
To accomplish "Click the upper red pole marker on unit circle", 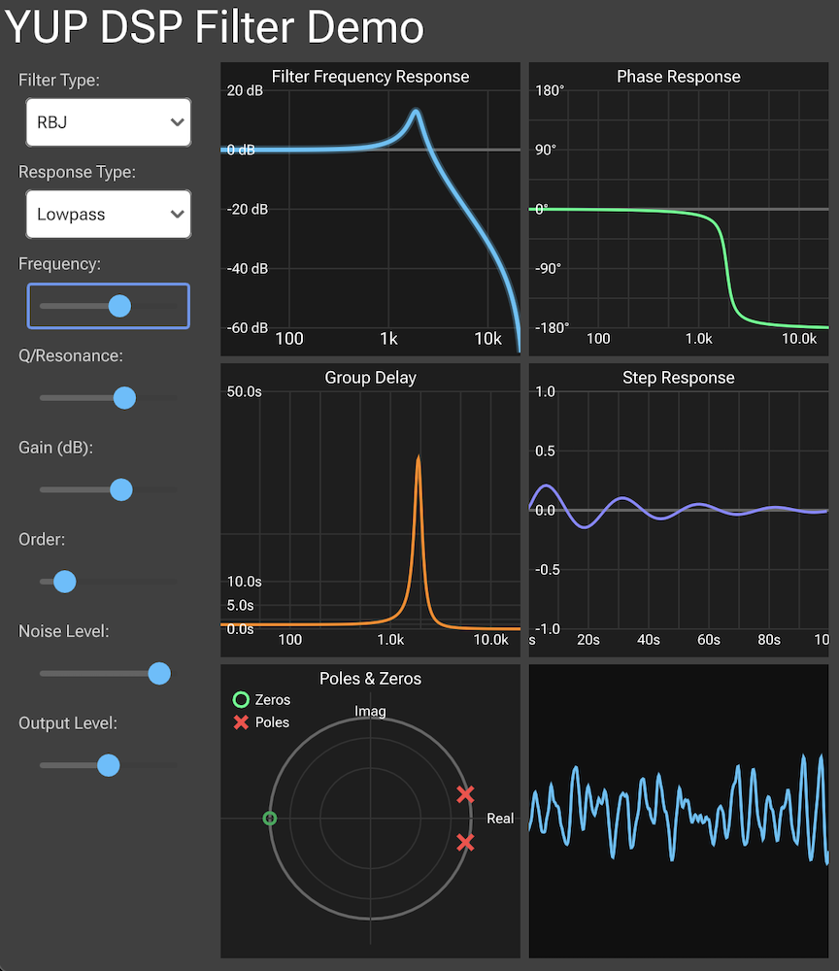I will [466, 794].
